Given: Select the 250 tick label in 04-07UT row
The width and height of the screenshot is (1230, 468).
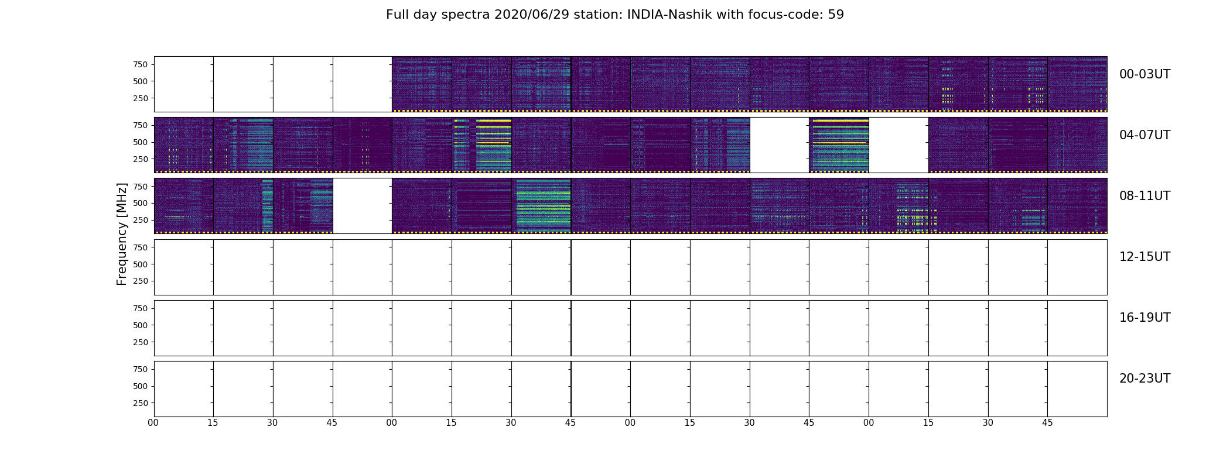Looking at the screenshot, I should tap(141, 159).
